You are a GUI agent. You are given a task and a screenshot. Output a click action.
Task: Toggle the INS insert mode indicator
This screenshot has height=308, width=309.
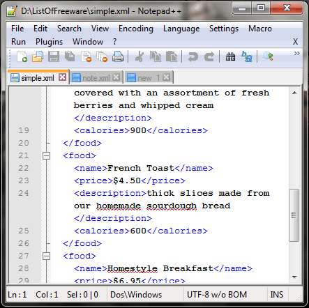click(277, 295)
